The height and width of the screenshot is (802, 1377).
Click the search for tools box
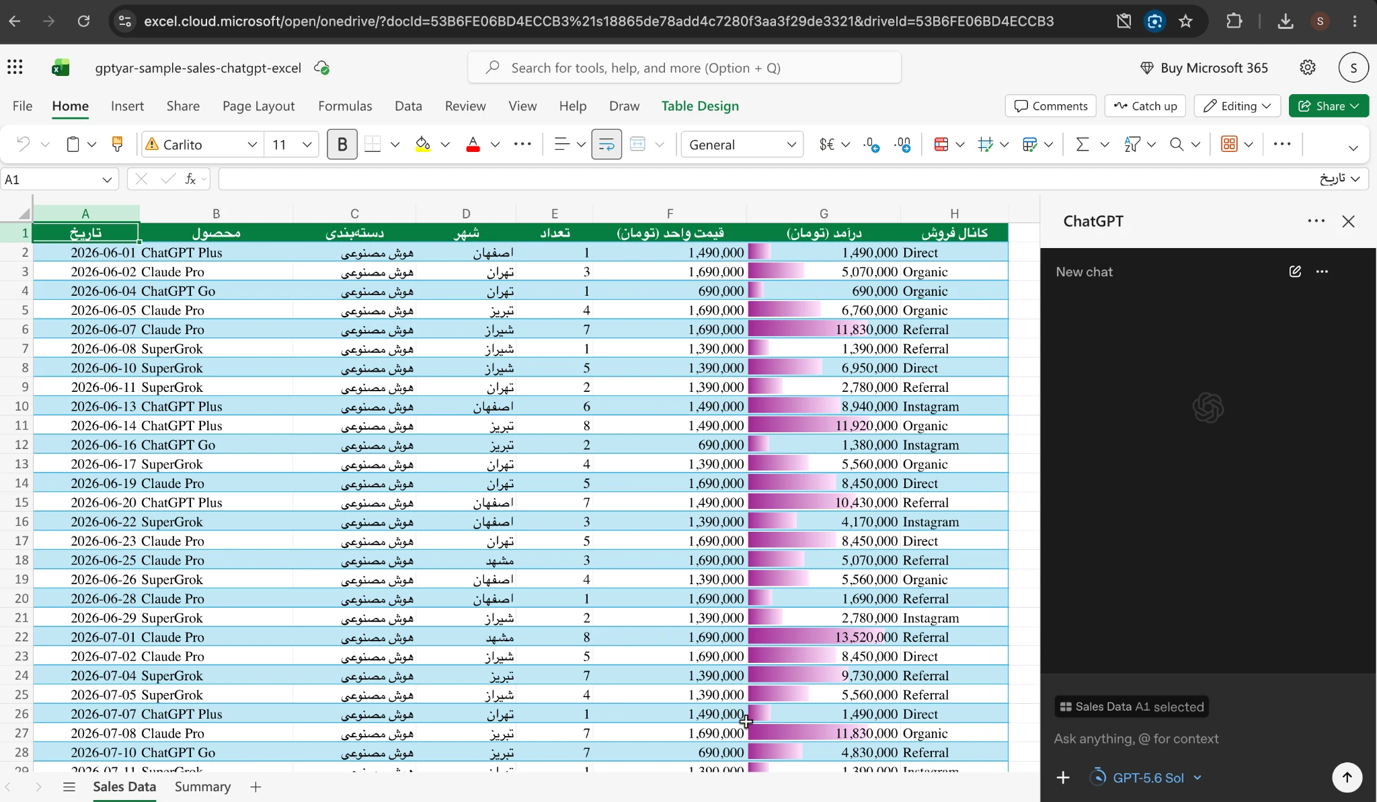tap(684, 68)
